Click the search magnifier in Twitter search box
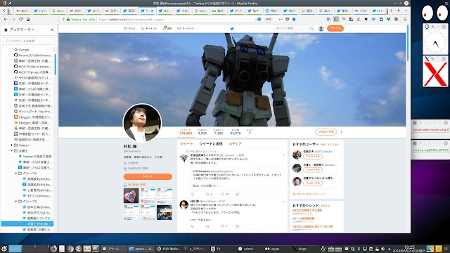Screen dimensions: 450x253 (311, 29)
